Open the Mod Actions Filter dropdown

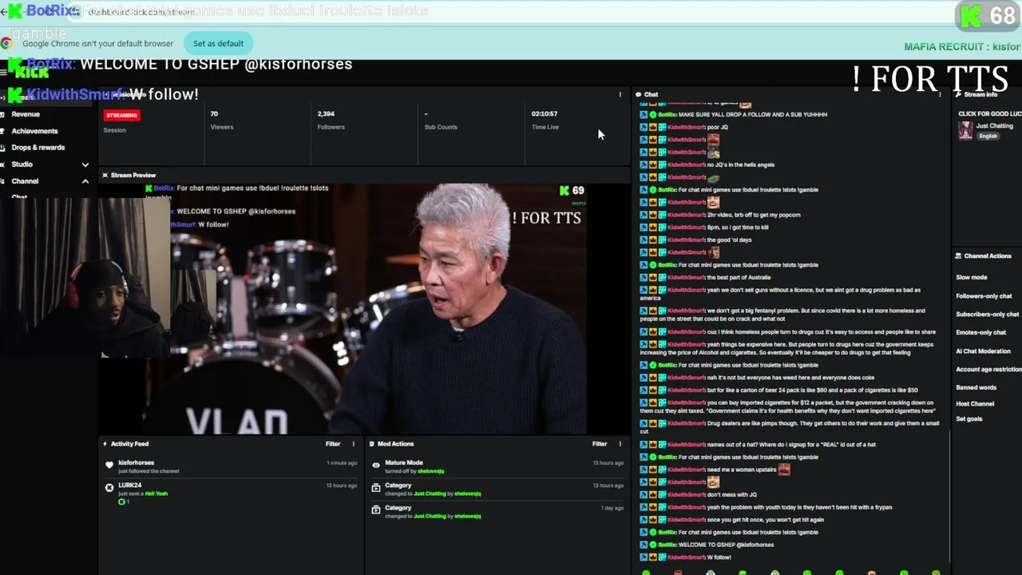[x=600, y=444]
